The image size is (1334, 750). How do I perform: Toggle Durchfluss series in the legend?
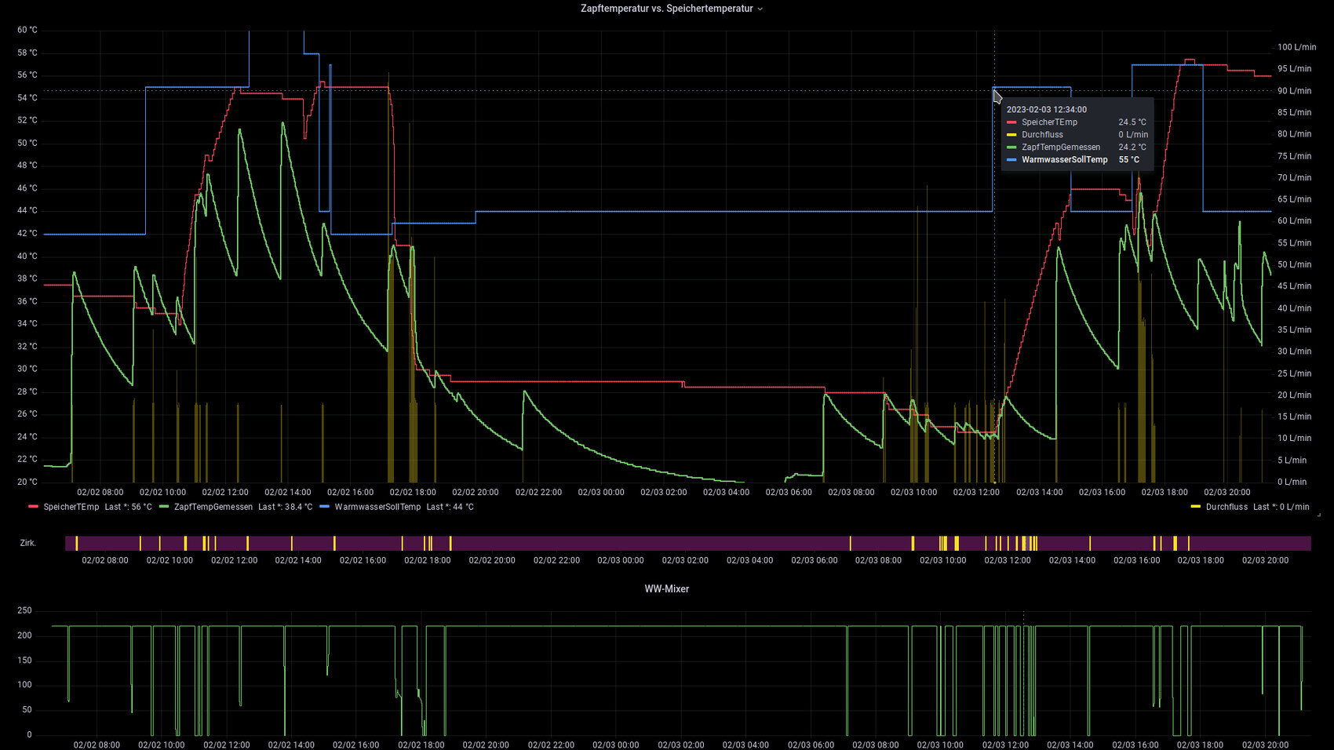point(1226,507)
